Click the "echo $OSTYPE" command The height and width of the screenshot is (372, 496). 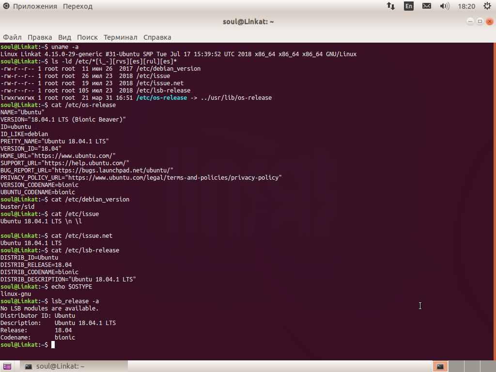pos(72,287)
